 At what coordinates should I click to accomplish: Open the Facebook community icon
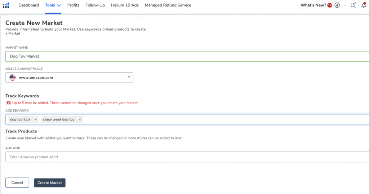[337, 5]
